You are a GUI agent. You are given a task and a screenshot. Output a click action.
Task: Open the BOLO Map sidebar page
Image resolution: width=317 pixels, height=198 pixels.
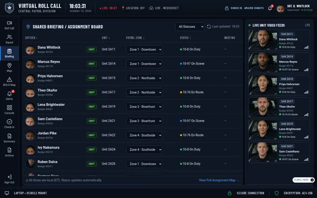(9, 82)
